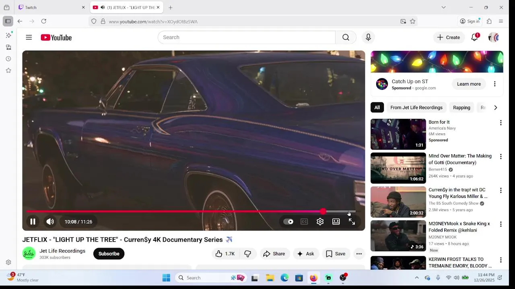Open options for Curren$y in the trap

coord(501,190)
